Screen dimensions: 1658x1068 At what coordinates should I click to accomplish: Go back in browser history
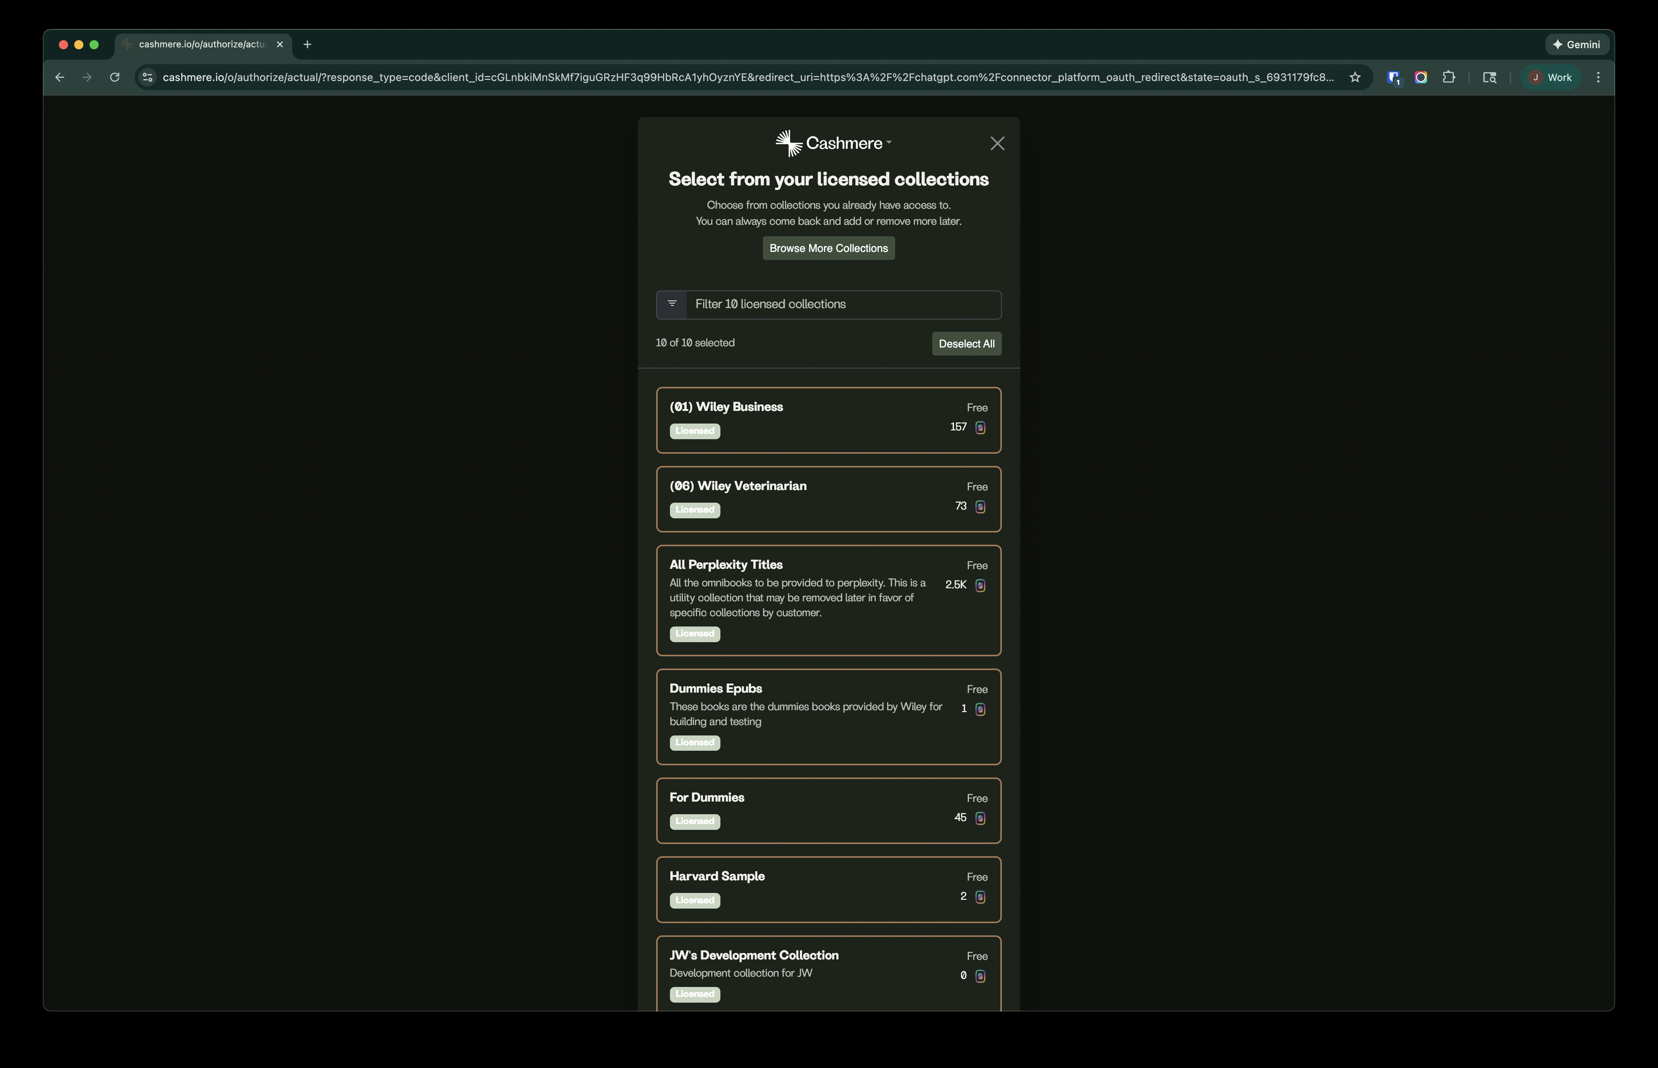[x=60, y=78]
